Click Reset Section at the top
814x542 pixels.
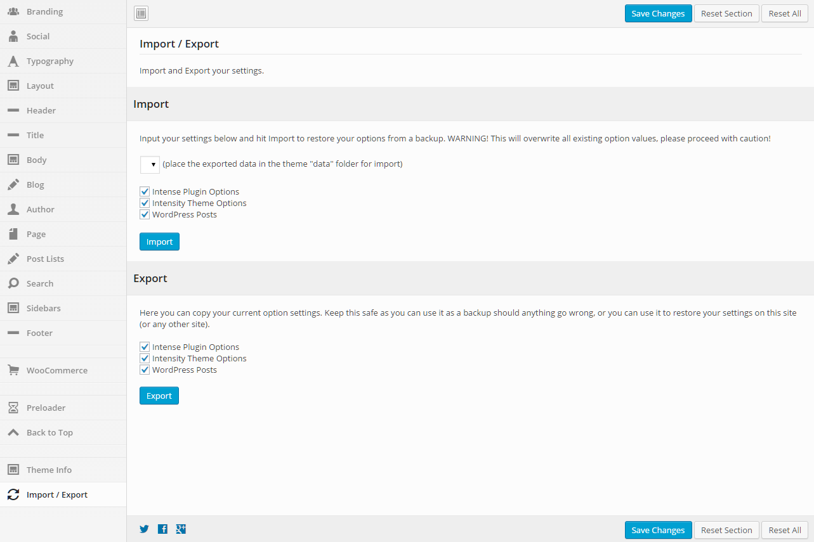click(x=726, y=13)
